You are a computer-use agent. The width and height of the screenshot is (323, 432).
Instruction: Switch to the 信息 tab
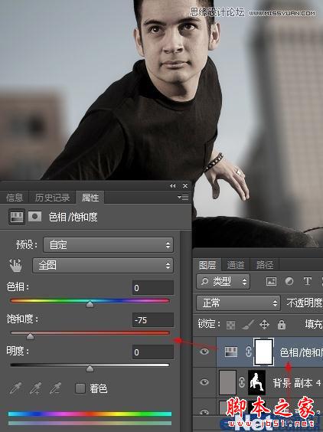point(15,198)
